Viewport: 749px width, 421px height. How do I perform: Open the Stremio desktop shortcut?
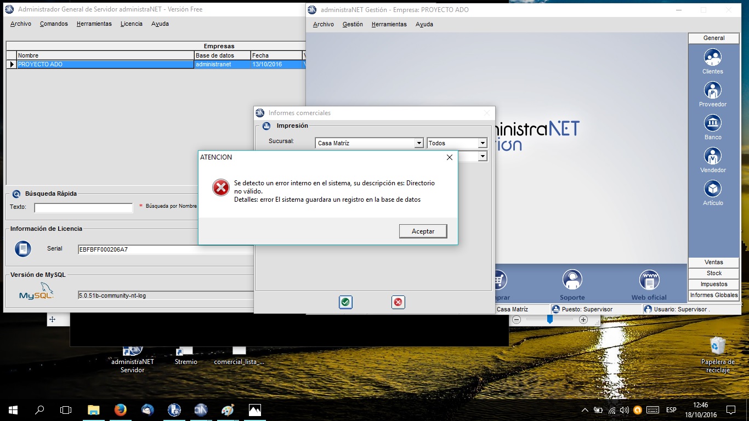[x=186, y=356]
